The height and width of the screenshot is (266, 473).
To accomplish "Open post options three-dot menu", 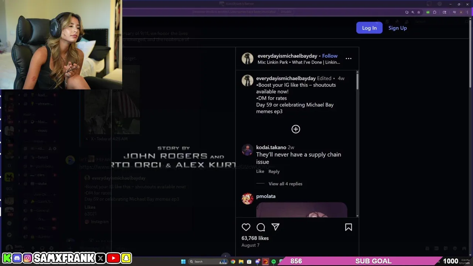I will pos(348,58).
